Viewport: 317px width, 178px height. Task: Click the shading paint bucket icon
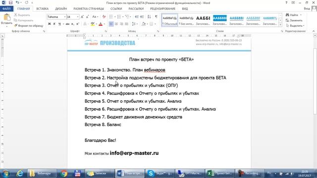click(x=143, y=24)
